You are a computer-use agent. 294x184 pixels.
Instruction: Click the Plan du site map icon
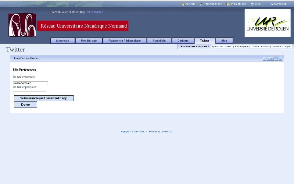(228, 4)
